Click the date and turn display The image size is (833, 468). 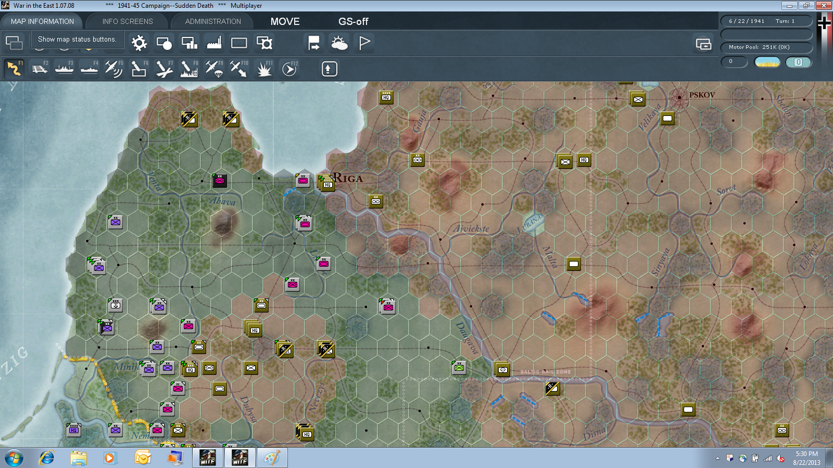click(766, 21)
